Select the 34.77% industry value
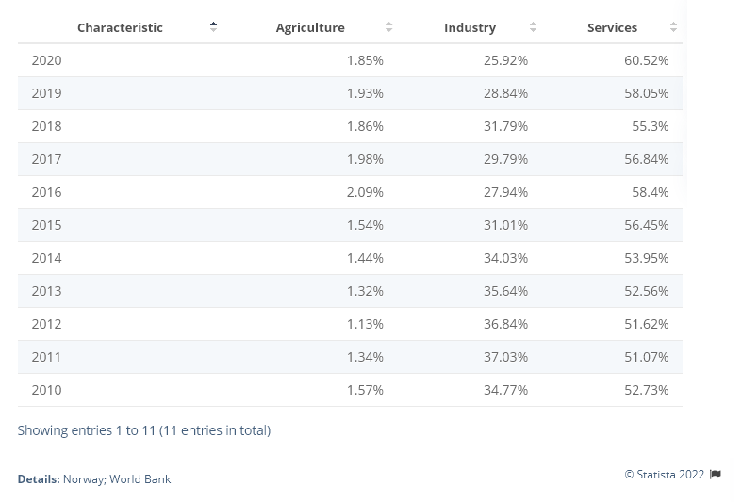Viewport: 742px width, 502px height. tap(505, 390)
